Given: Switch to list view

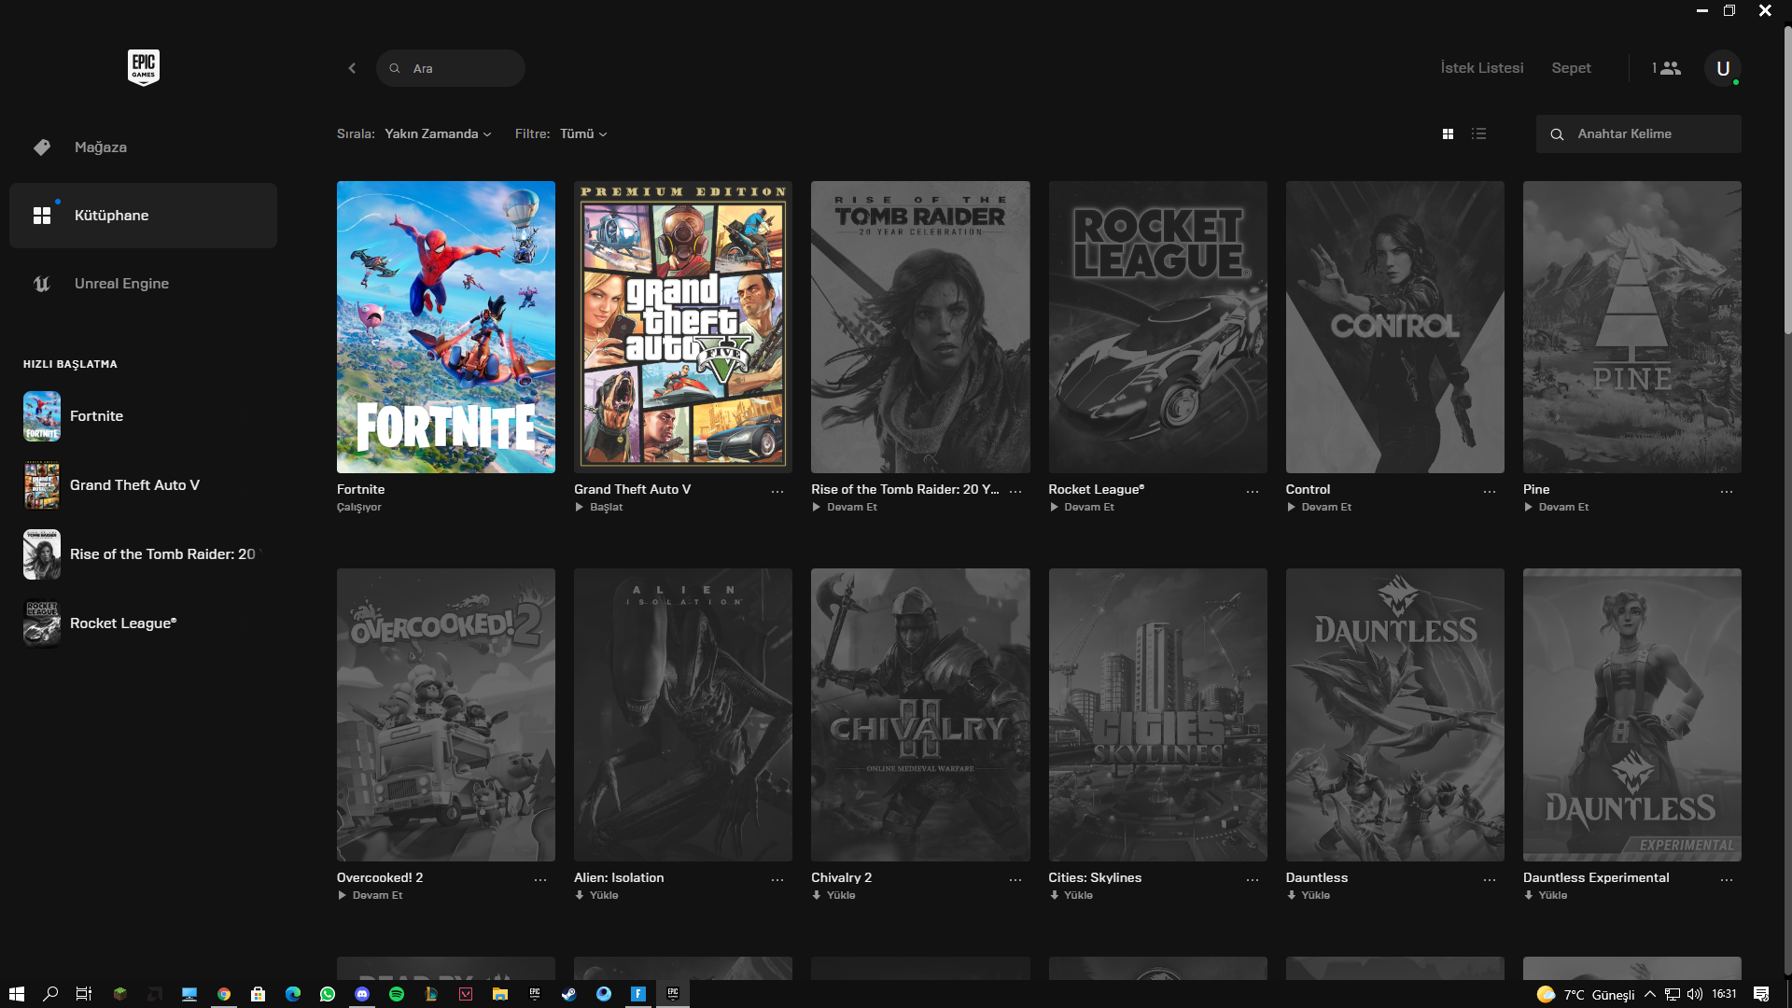Looking at the screenshot, I should (x=1478, y=134).
